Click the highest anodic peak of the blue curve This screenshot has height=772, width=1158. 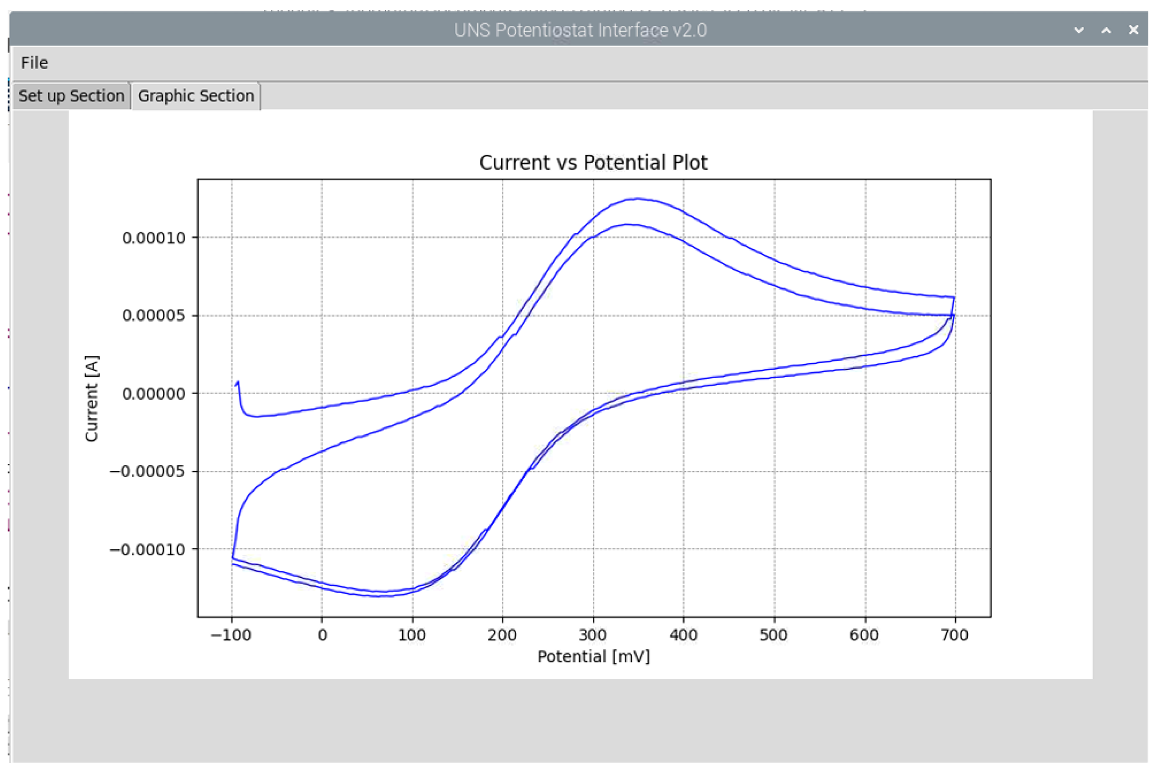tap(638, 198)
